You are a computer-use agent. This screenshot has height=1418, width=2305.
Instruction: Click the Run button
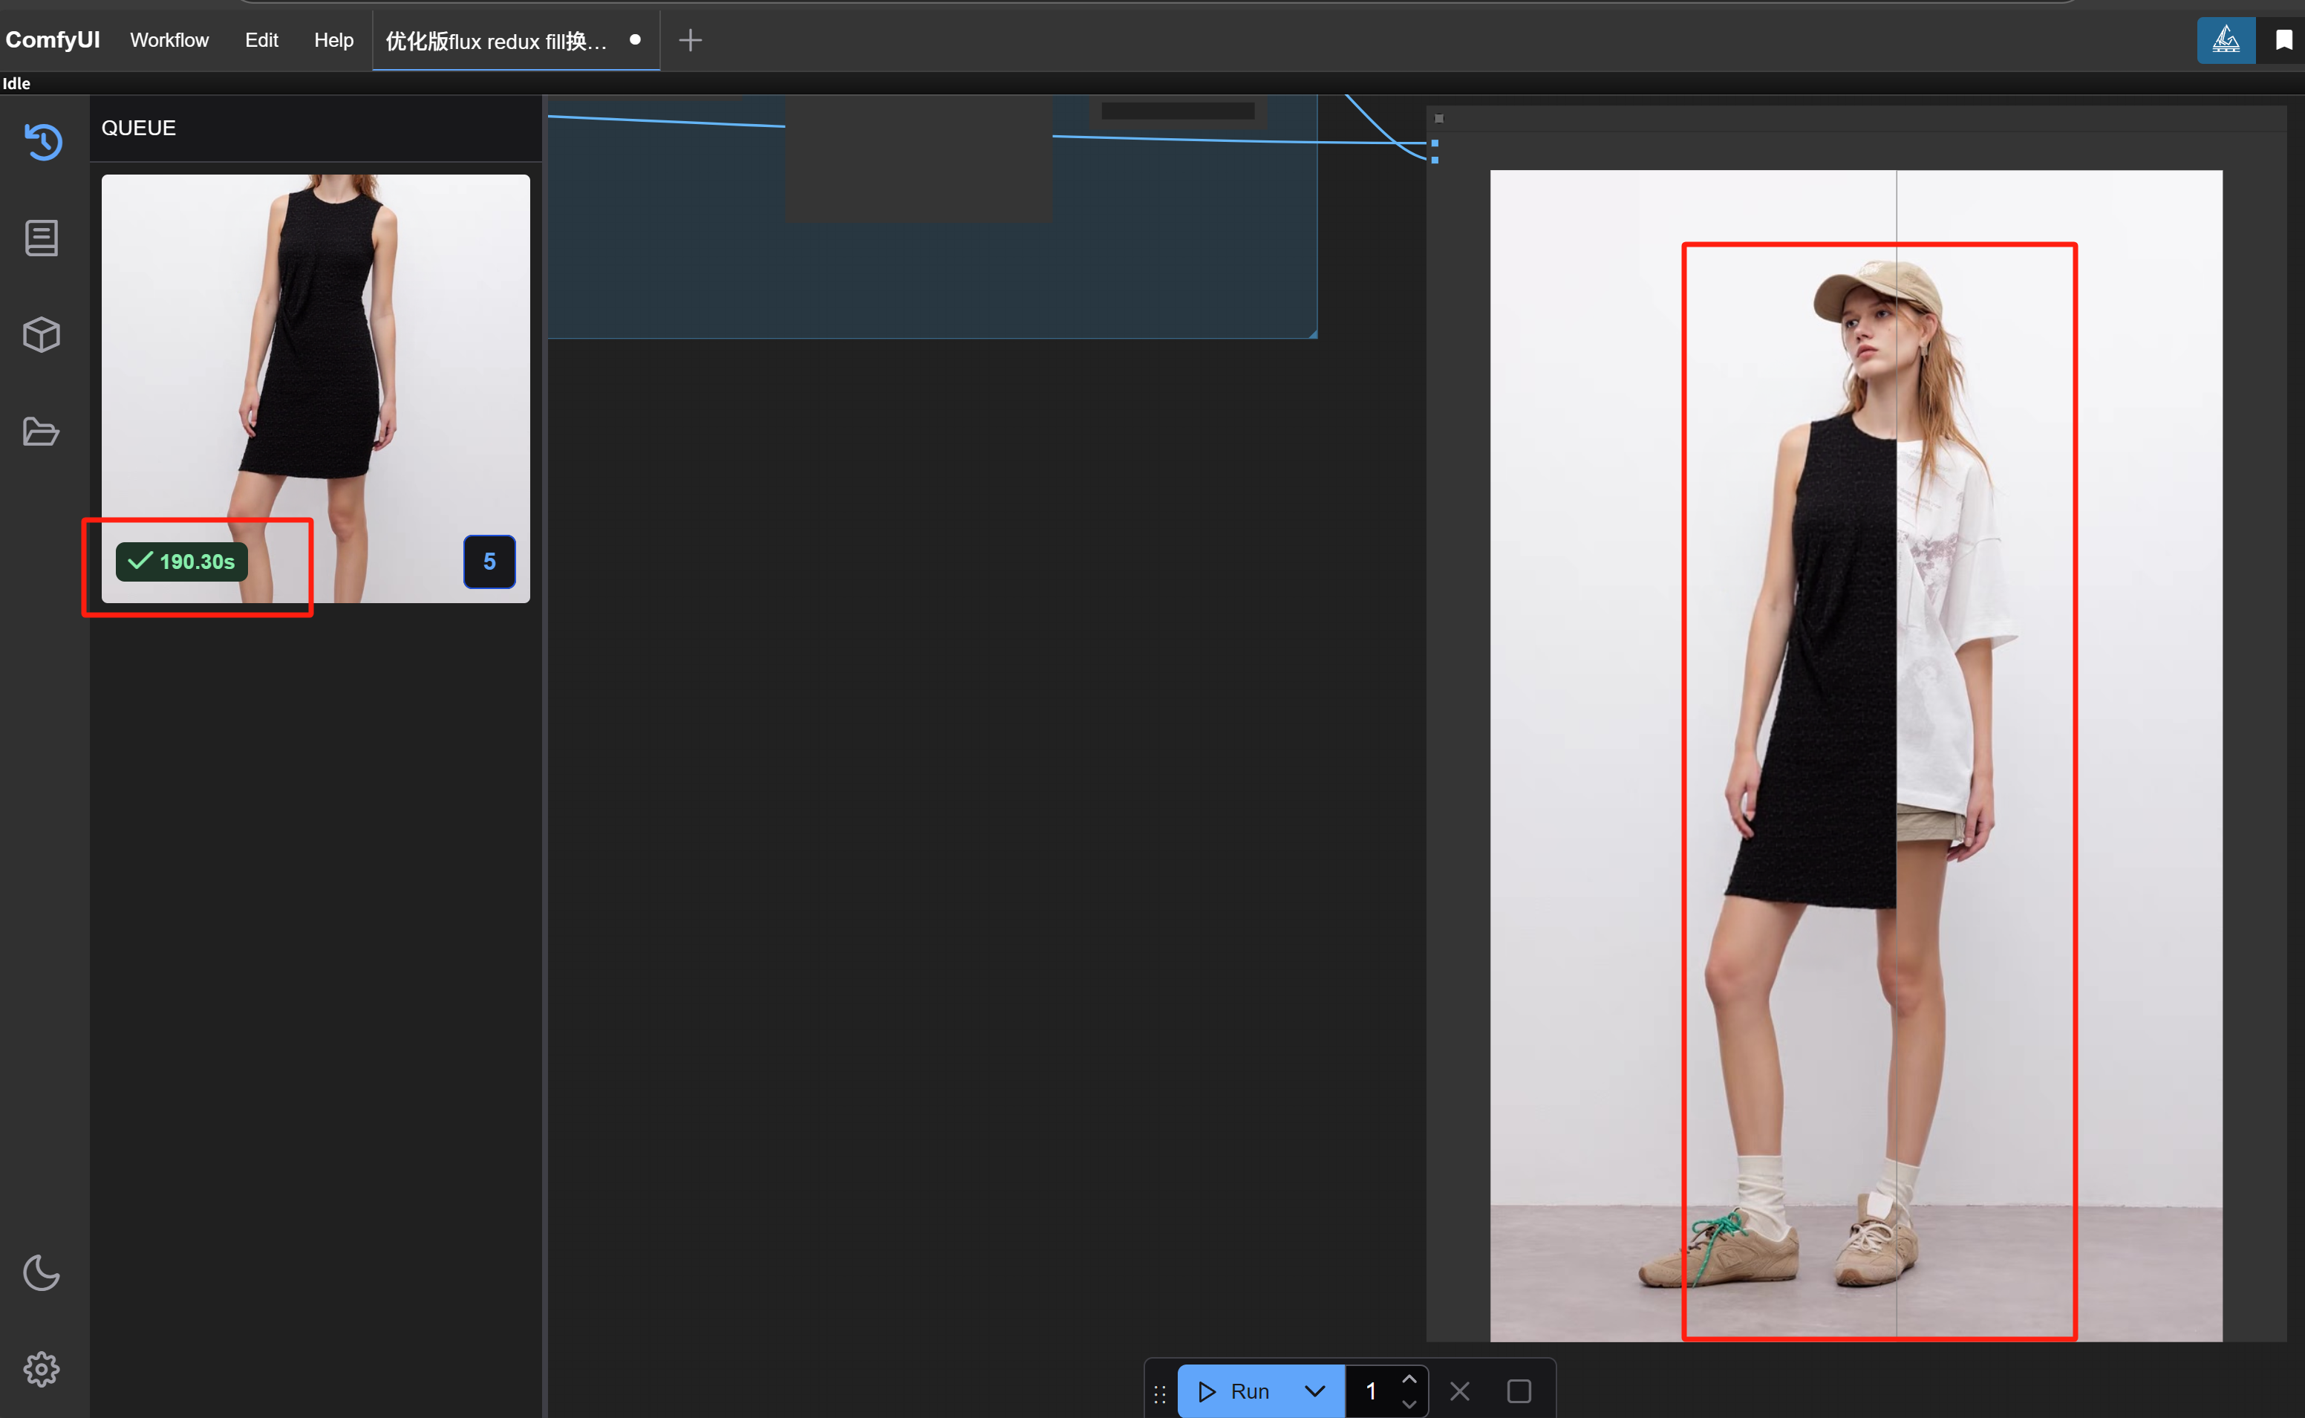pos(1236,1391)
